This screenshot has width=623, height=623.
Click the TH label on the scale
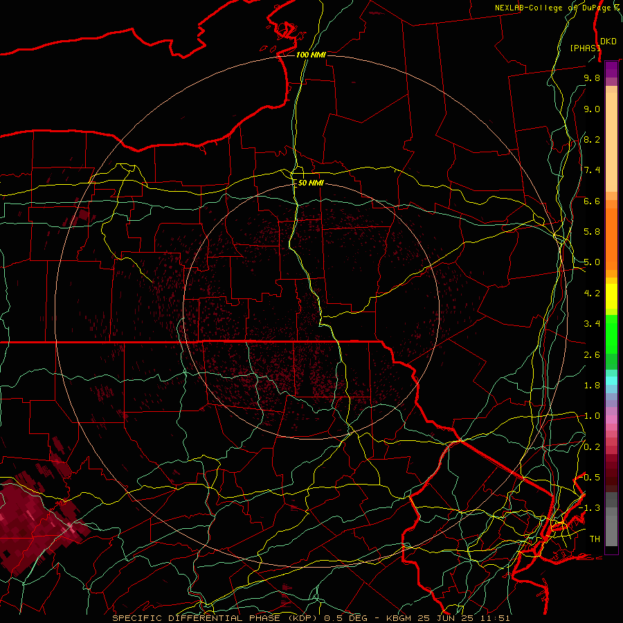(x=595, y=539)
